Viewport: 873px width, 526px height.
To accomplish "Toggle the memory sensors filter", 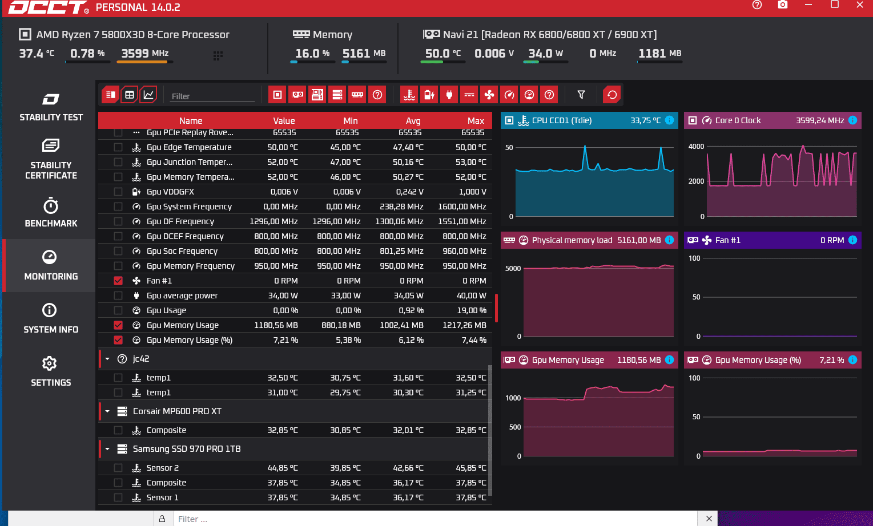I will pyautogui.click(x=357, y=95).
